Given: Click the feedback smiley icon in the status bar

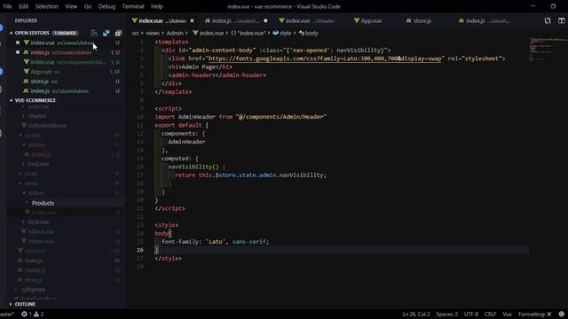Looking at the screenshot, I should 562,314.
